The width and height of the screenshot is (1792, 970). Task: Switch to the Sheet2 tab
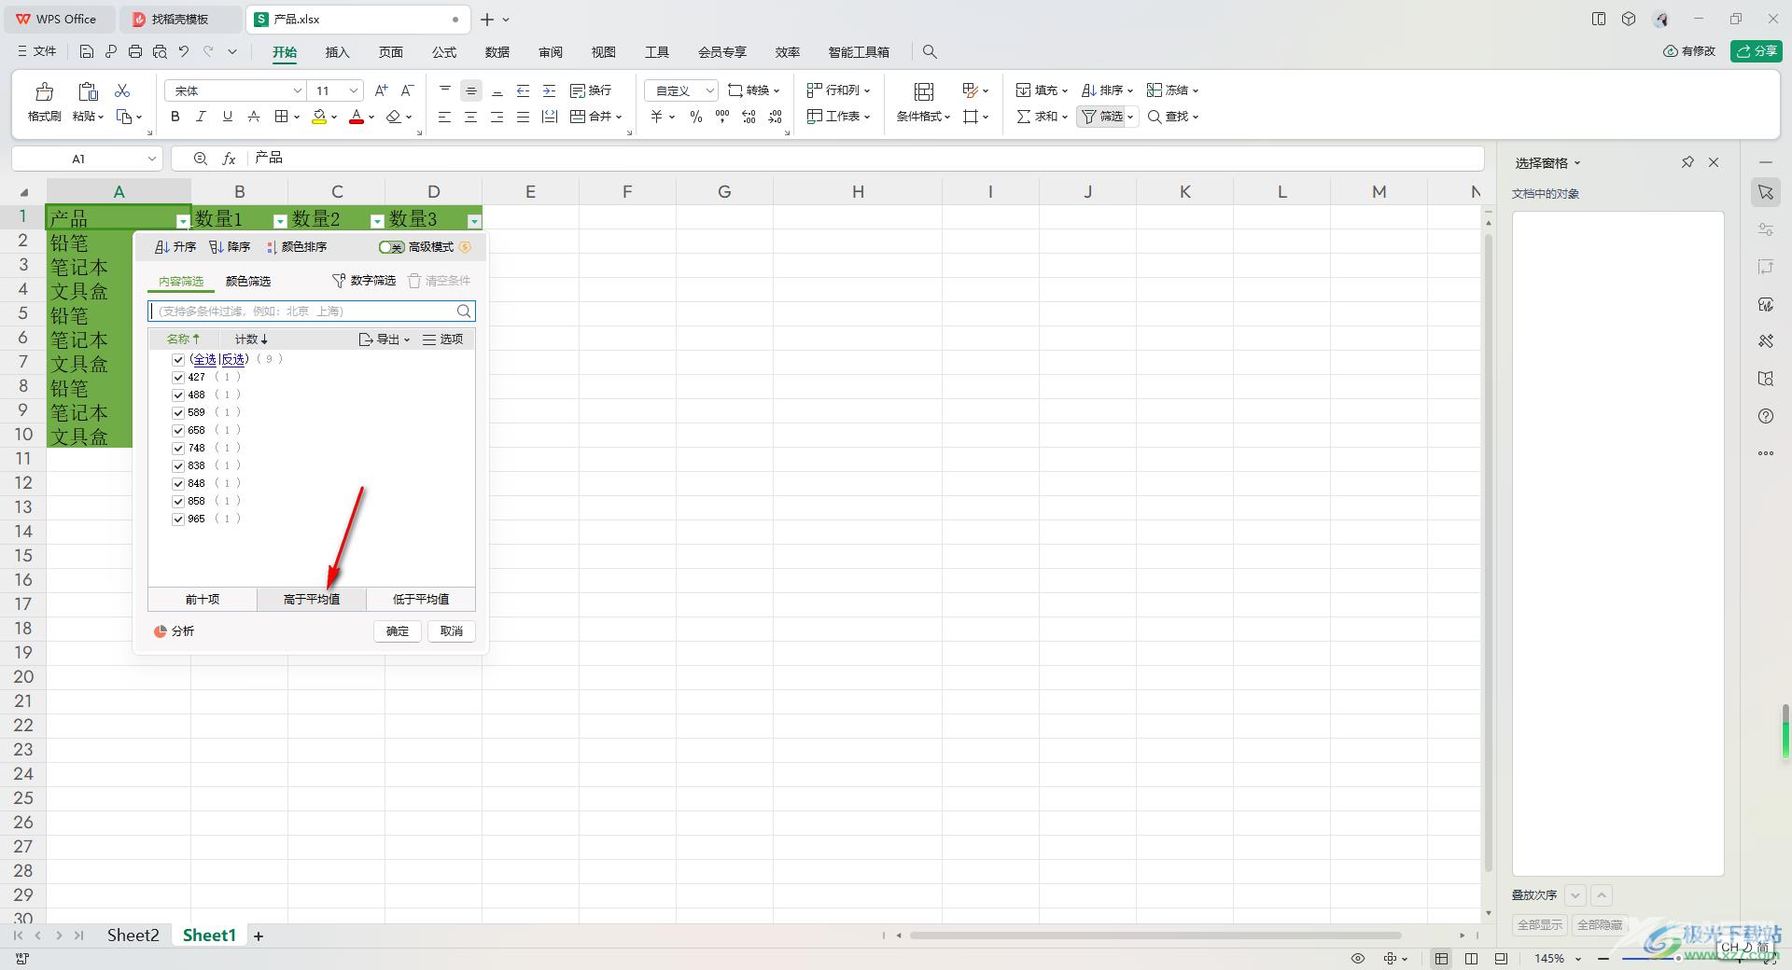133,935
